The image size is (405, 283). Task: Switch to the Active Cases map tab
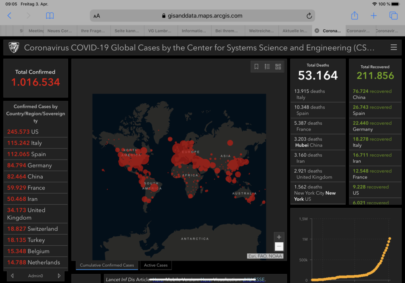tap(156, 265)
